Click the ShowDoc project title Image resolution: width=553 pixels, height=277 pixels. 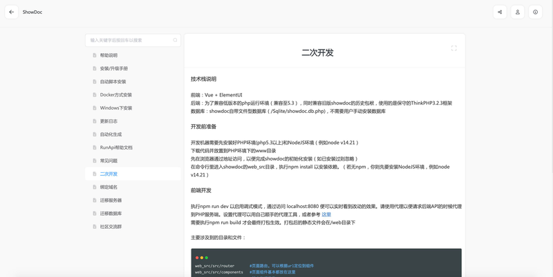click(x=32, y=12)
